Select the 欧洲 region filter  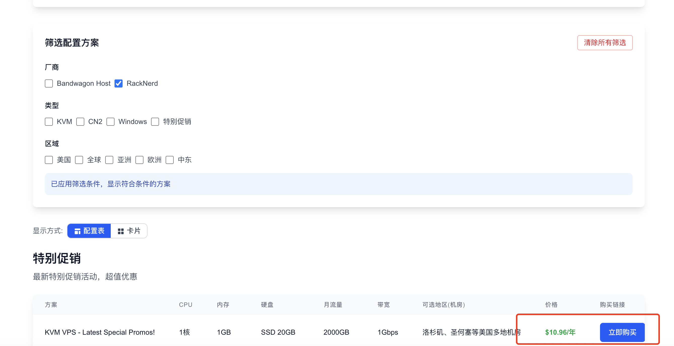click(139, 160)
